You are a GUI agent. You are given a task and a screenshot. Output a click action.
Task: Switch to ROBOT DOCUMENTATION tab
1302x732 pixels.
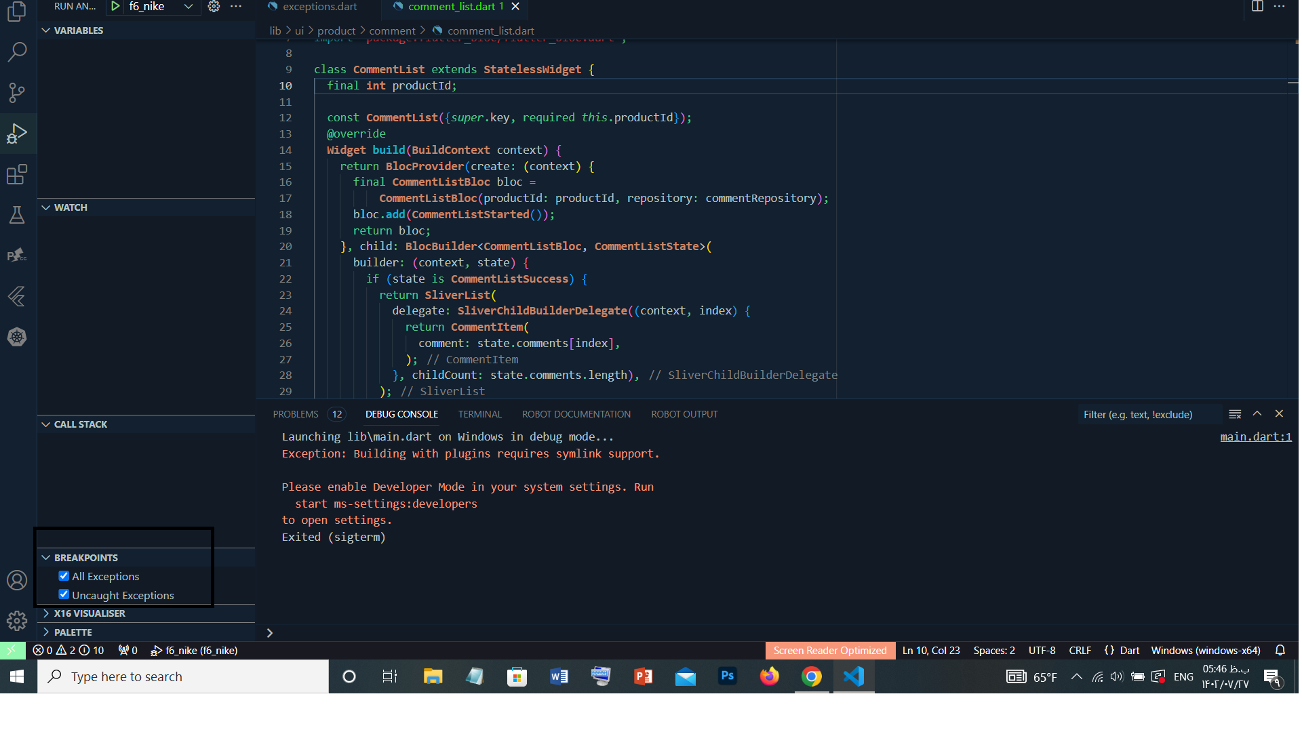click(x=576, y=414)
